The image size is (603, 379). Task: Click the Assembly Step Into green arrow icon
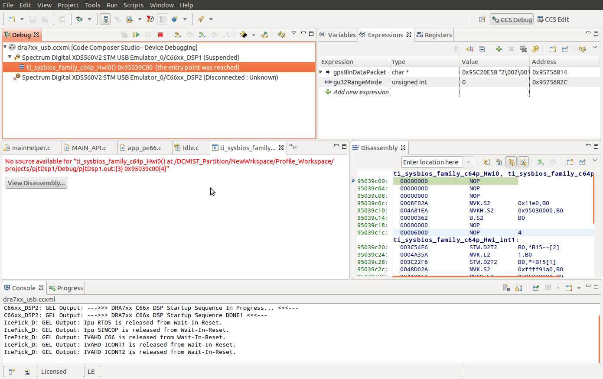(202, 35)
